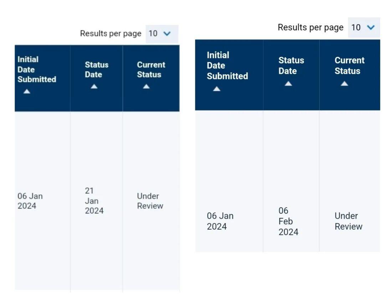Click sort arrow under Status Date, right table
The width and height of the screenshot is (385, 295).
288,83
